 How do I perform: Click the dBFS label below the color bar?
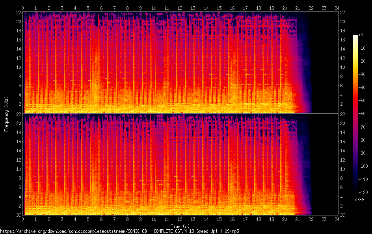tap(359, 200)
